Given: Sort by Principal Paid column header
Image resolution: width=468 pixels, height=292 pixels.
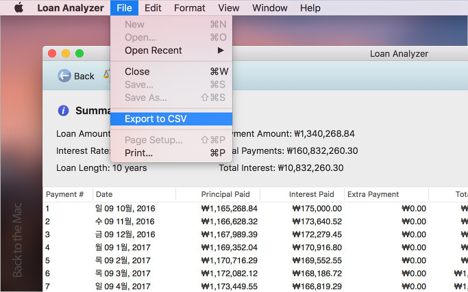Looking at the screenshot, I should (x=218, y=194).
